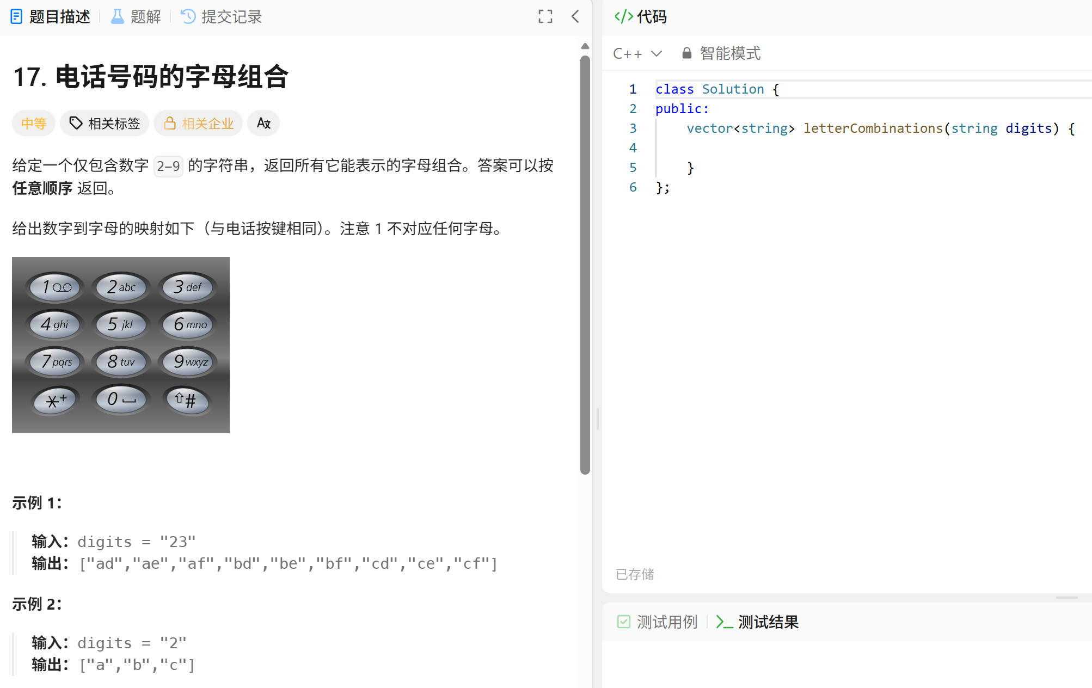Open the 相关企业 companies section
This screenshot has width=1092, height=688.
click(x=198, y=123)
